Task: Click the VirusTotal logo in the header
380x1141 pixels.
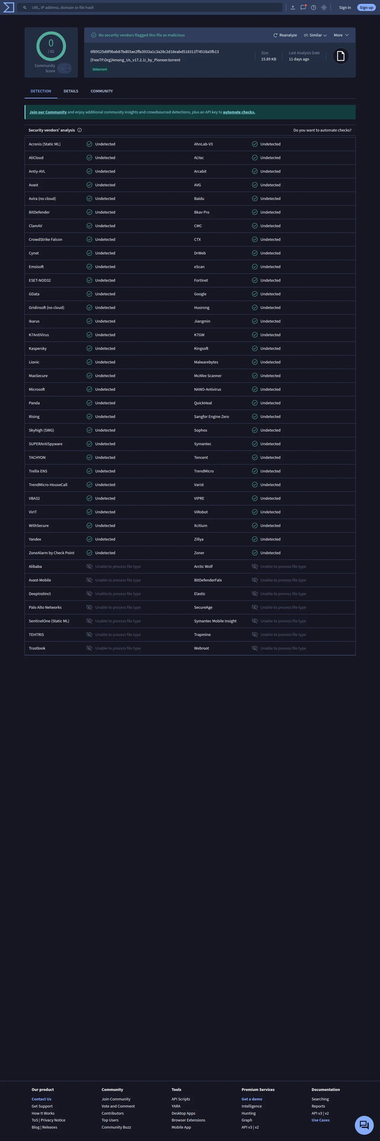Action: click(x=9, y=7)
